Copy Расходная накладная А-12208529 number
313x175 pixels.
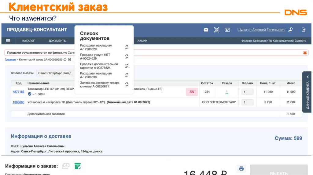[127, 47]
